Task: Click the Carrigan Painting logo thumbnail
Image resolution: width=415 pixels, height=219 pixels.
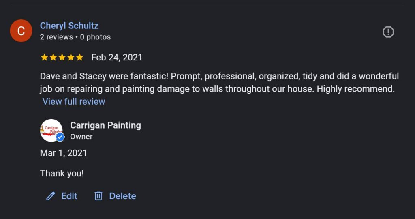Action: tap(51, 129)
